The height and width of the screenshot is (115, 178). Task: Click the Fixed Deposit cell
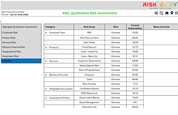tap(89, 47)
